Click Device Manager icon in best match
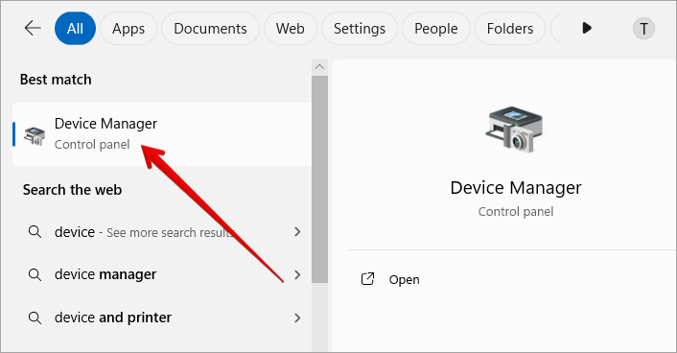 pos(35,136)
